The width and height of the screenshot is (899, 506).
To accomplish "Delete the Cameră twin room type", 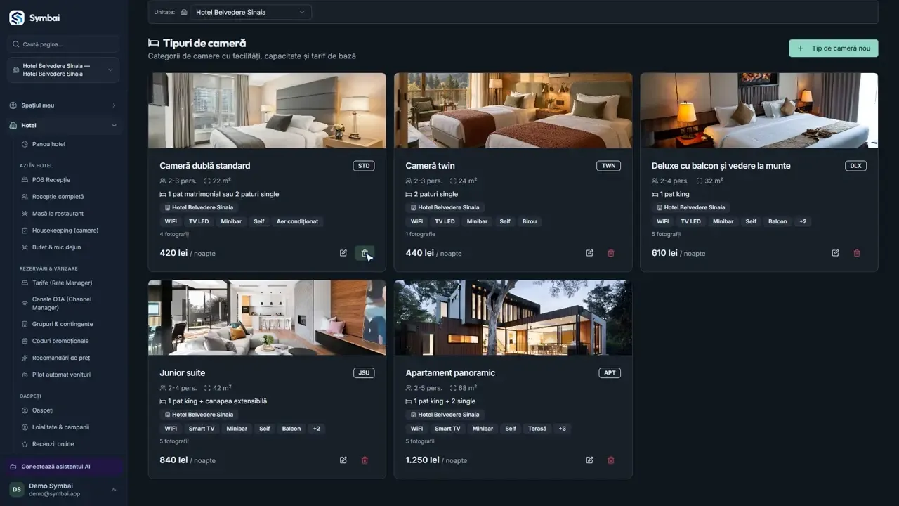I will 610,253.
